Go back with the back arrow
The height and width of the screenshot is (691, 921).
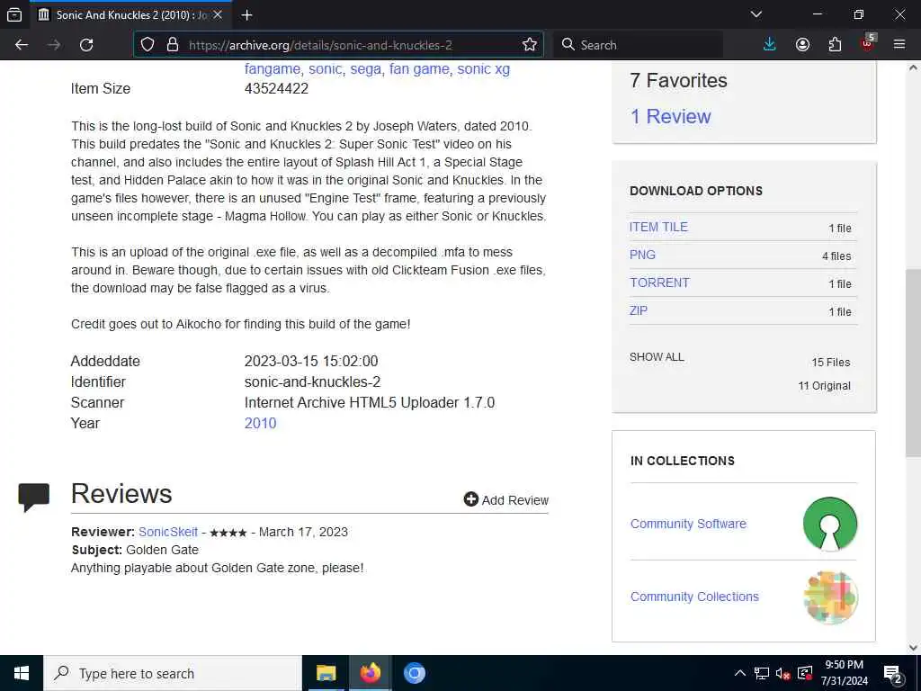22,45
